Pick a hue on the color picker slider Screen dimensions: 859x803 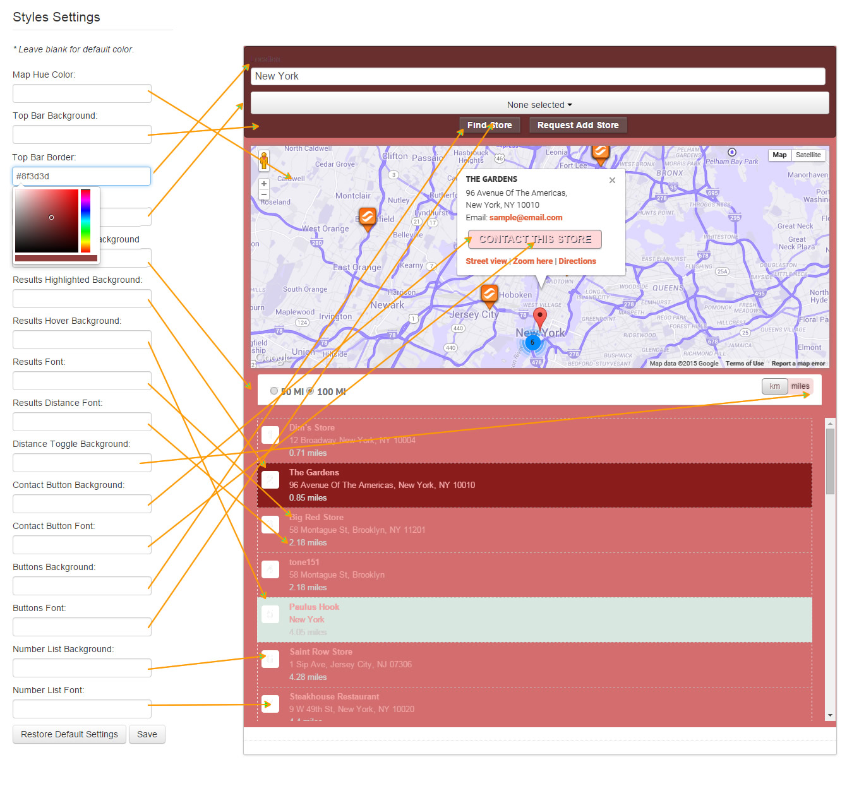[86, 221]
